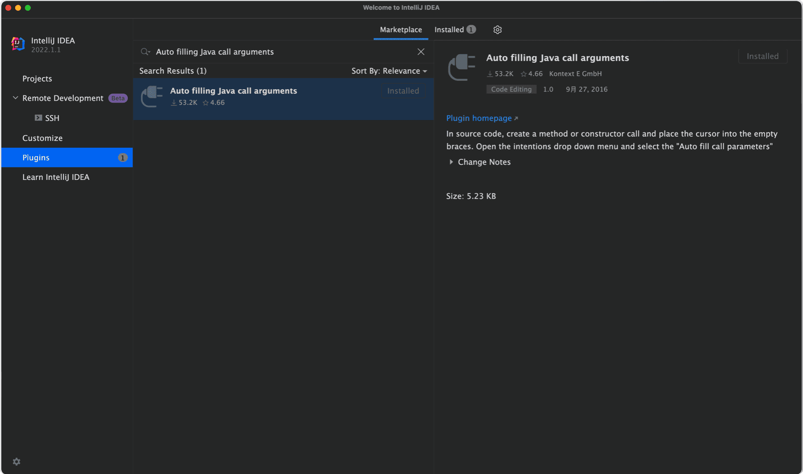Click the download arrow icon in details pane

pyautogui.click(x=490, y=74)
